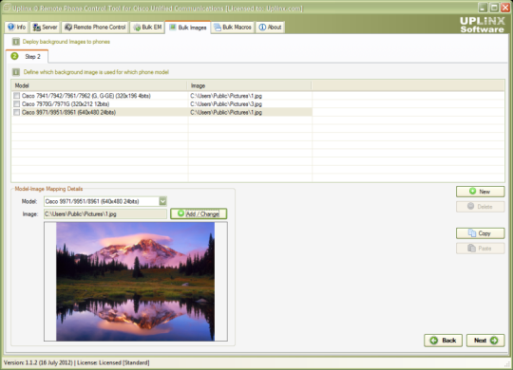The width and height of the screenshot is (513, 370).
Task: Click the 1.jpg path in first table row
Action: 226,96
